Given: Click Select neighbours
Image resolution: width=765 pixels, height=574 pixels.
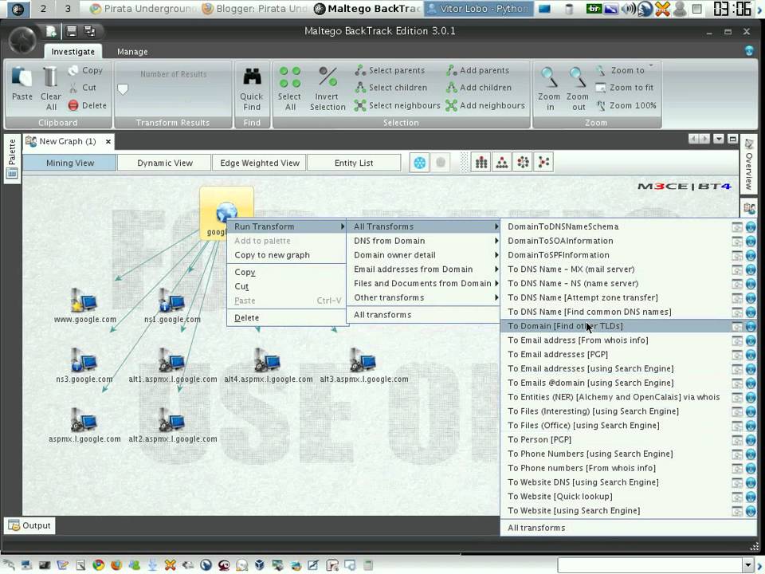Looking at the screenshot, I should [397, 105].
